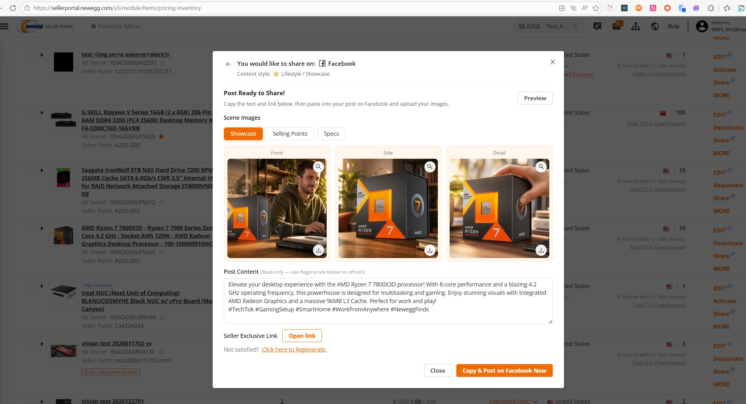Screen dimensions: 746x404
Task: Select the checkbox for the test img row
Action: (x=30, y=55)
